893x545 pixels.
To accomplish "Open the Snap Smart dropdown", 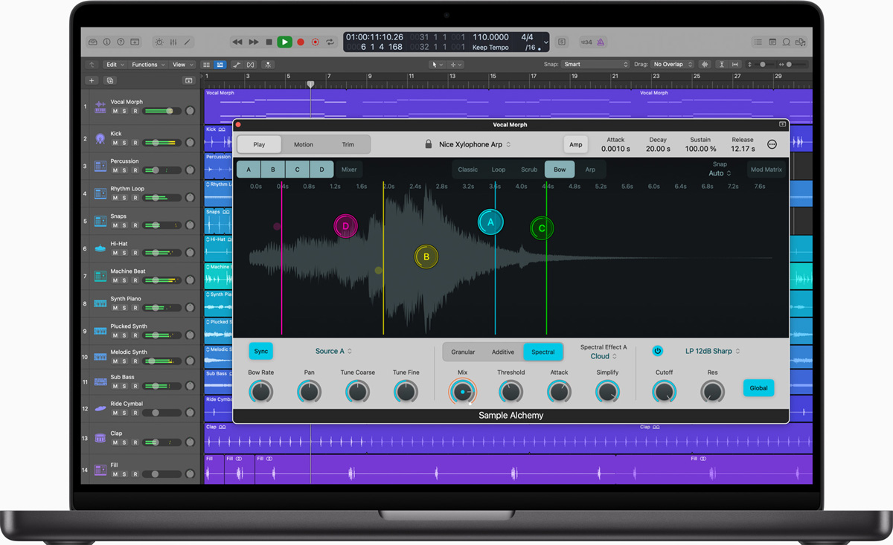I will pos(595,65).
